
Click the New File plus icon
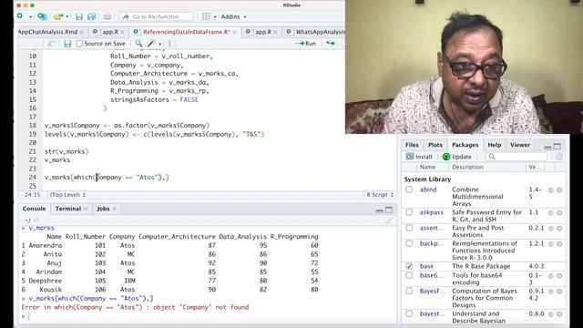pos(20,16)
